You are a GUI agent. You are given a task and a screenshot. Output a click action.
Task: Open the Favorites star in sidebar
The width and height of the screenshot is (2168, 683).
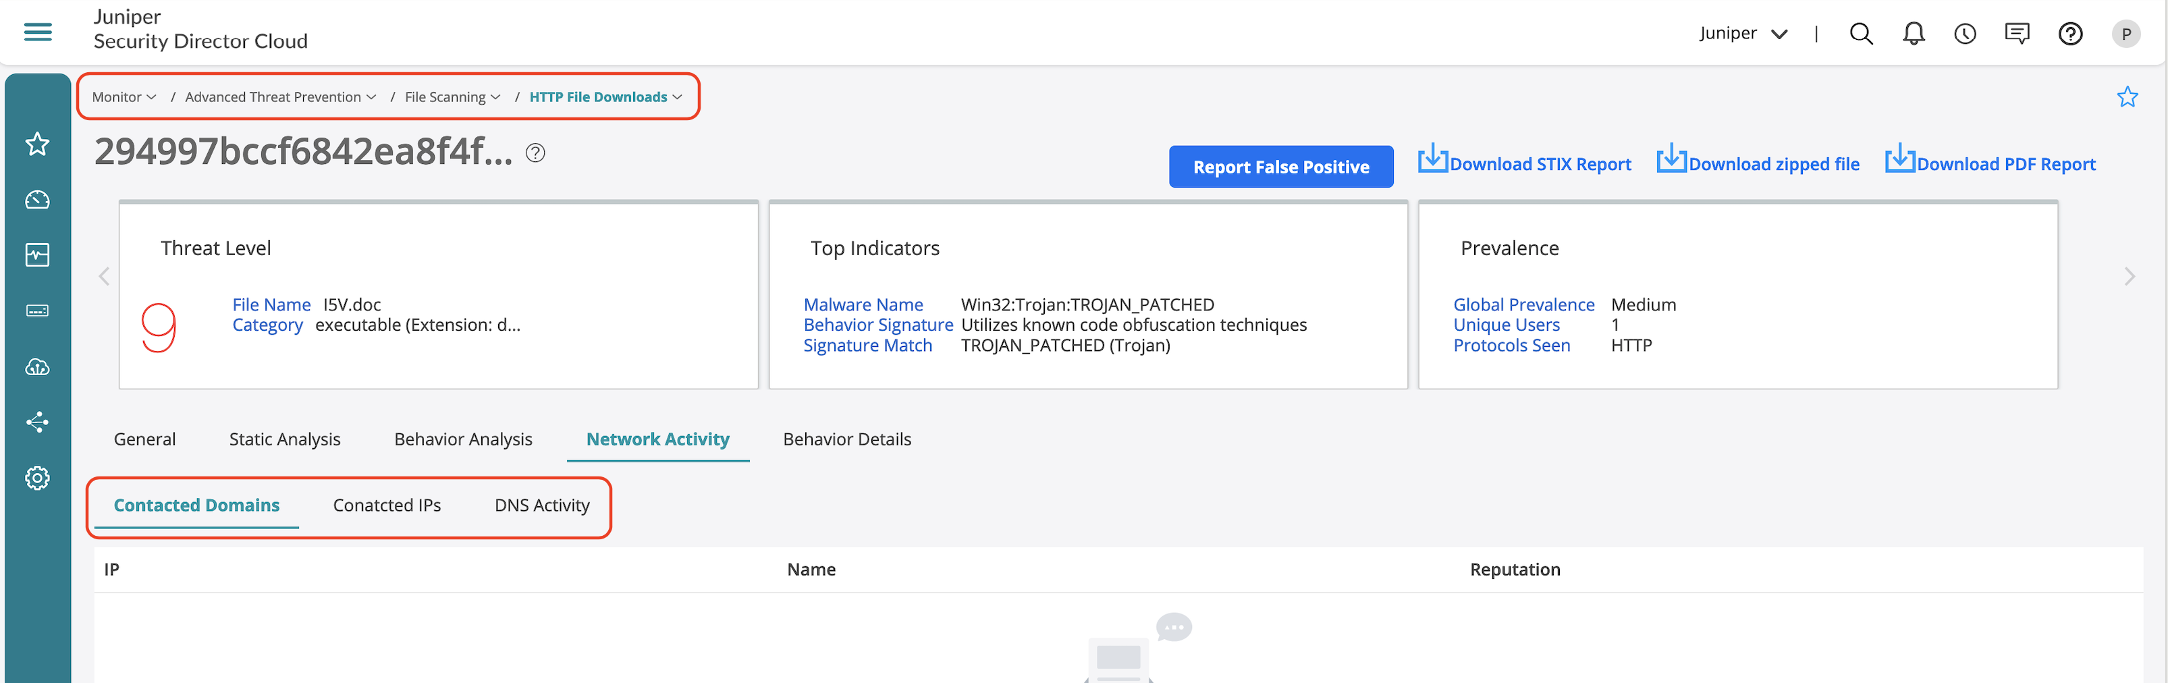pyautogui.click(x=37, y=144)
